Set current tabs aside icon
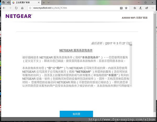This screenshot has width=157, height=122. pyautogui.click(x=8, y=3)
